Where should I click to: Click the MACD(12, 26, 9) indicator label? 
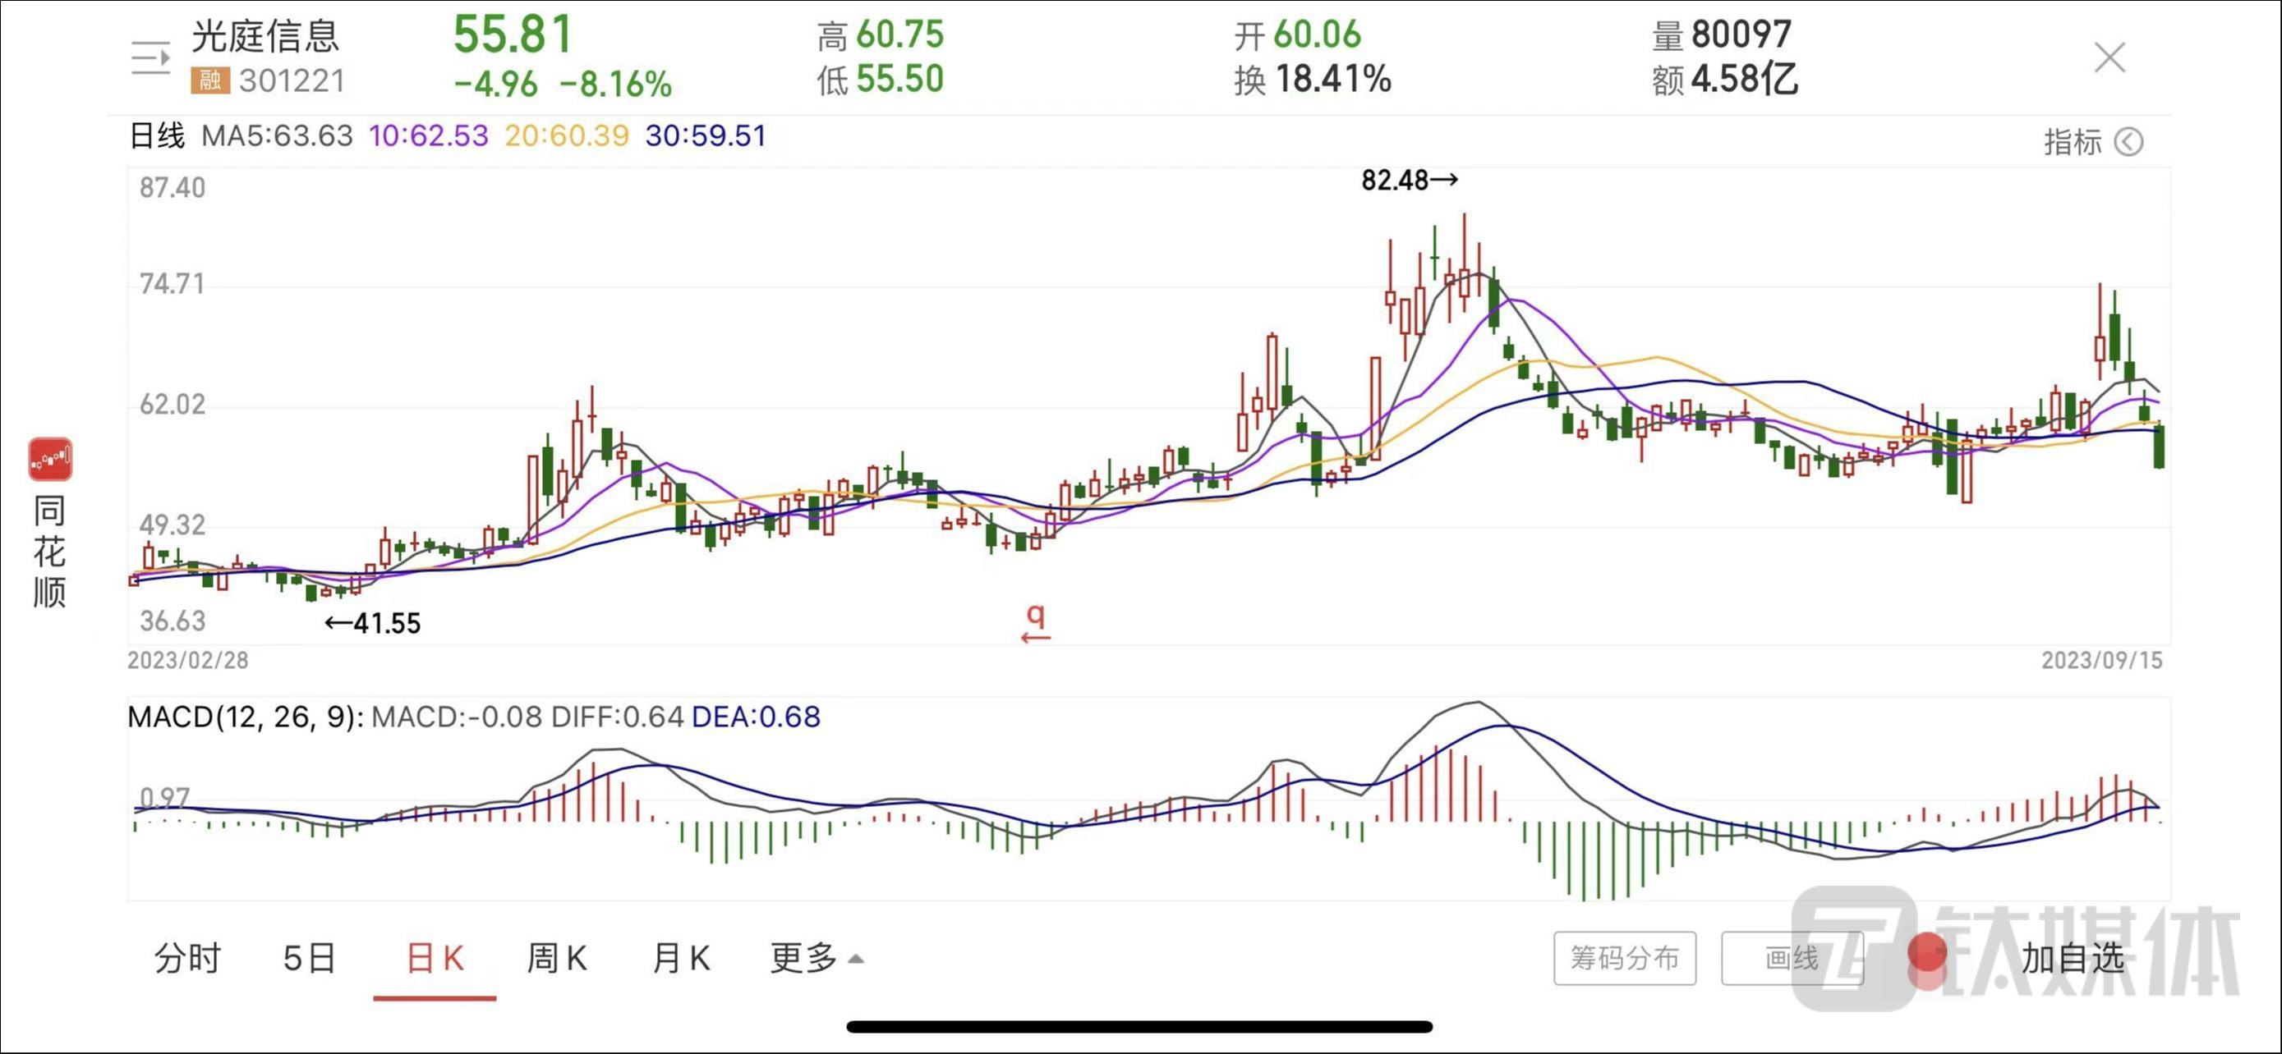pos(246,717)
